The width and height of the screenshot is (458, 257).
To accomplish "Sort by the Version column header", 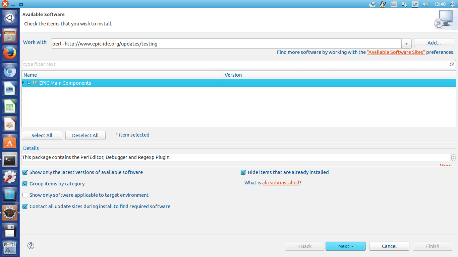I will (x=339, y=75).
